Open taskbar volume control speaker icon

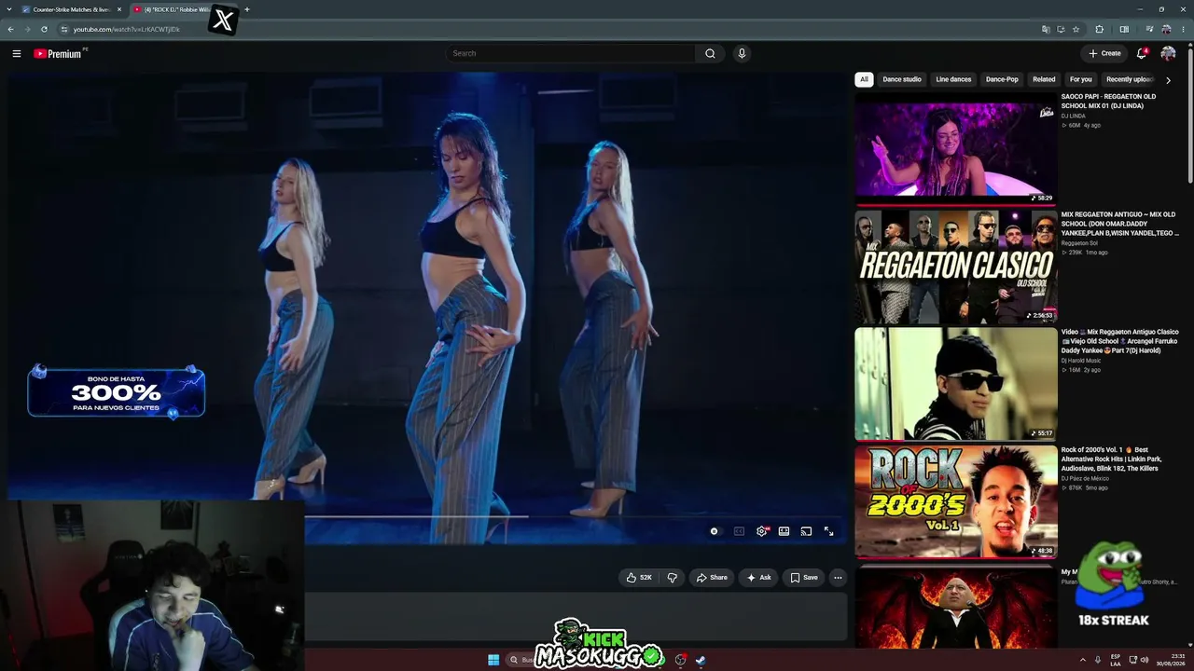[1145, 660]
